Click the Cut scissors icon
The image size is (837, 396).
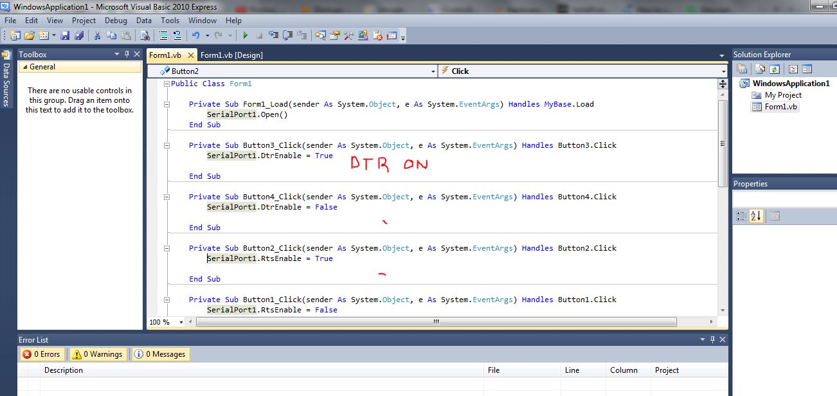point(98,36)
